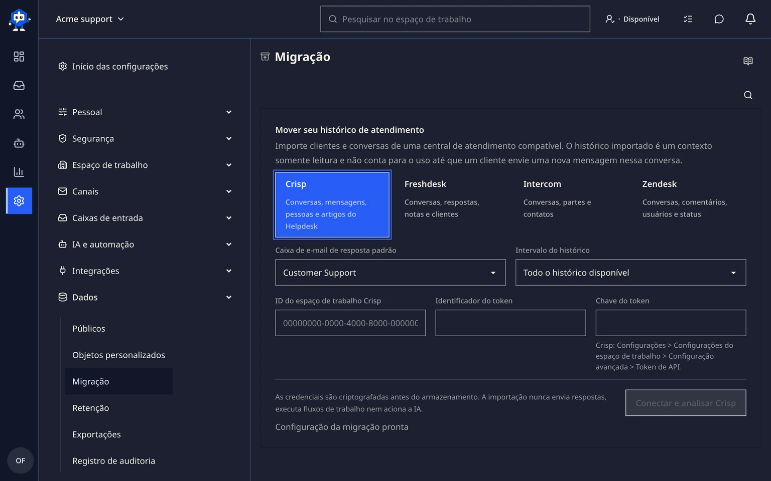The height and width of the screenshot is (481, 771).
Task: Click the Conectar e analisar Crisp button
Action: [686, 403]
